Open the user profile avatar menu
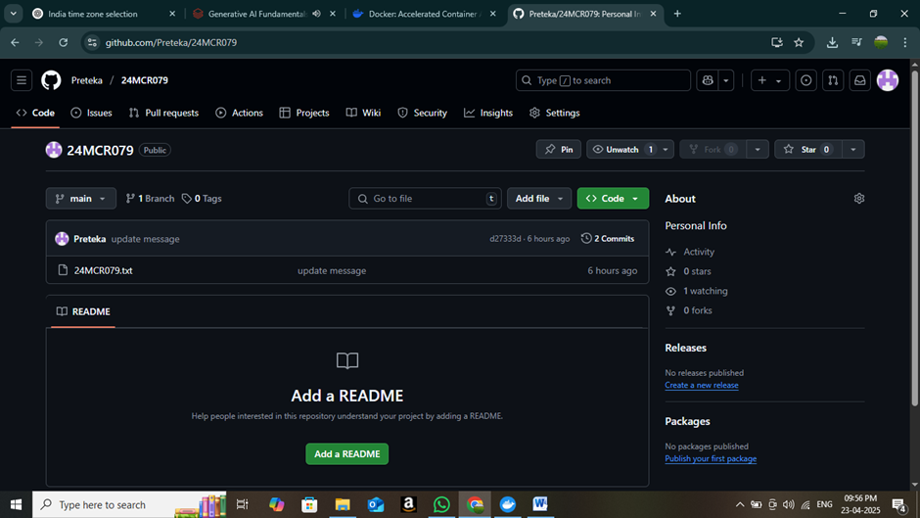 point(888,80)
